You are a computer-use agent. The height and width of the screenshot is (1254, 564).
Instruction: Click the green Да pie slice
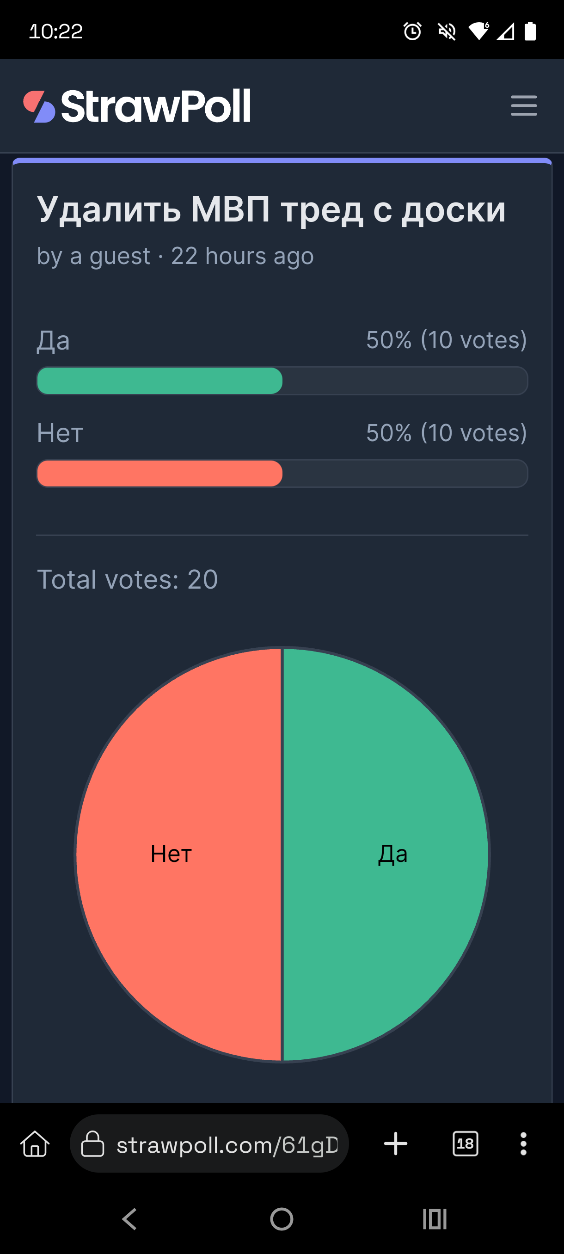[x=386, y=854]
